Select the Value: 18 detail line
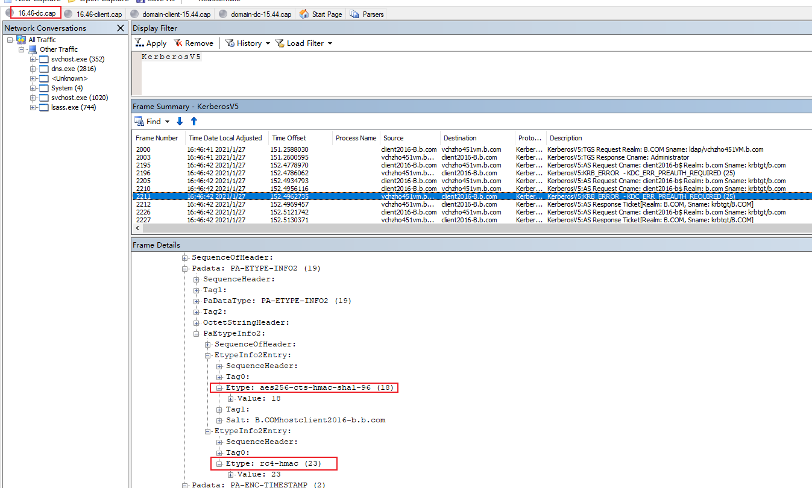Viewport: 812px width, 488px height. 259,398
